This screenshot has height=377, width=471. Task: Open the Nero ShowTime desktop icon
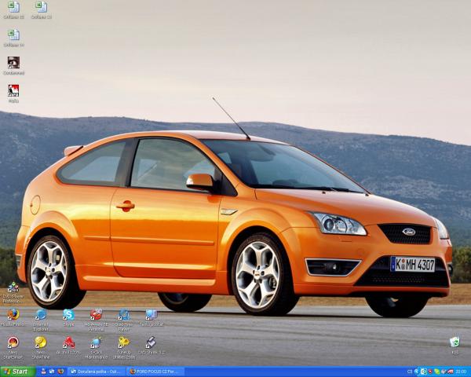(x=41, y=342)
